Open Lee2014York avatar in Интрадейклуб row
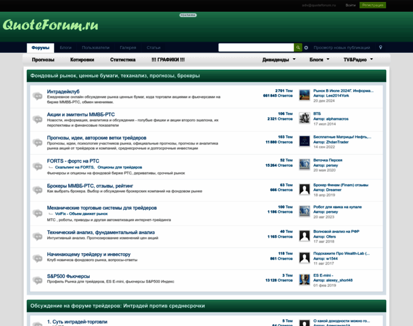The width and height of the screenshot is (413, 326). tap(304, 95)
